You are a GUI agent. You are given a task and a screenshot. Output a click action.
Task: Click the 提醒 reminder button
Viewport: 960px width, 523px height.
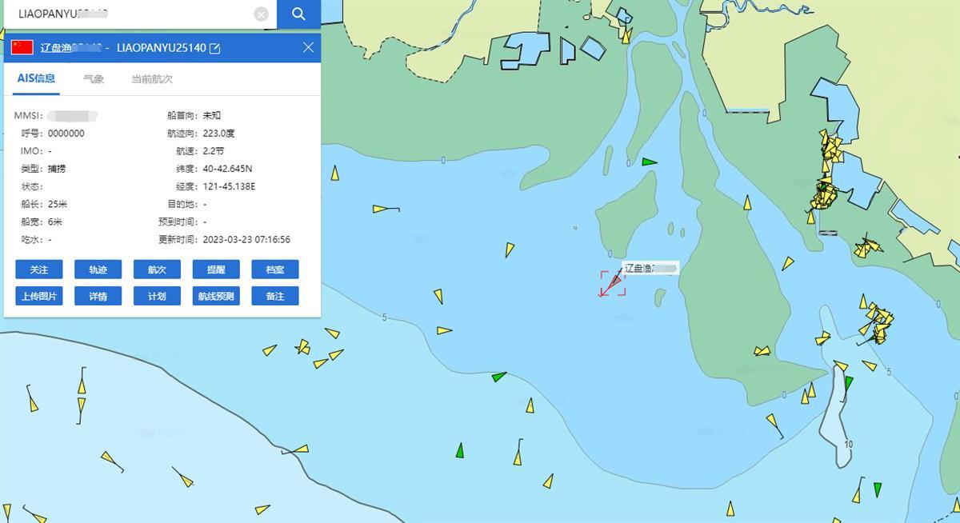[x=216, y=269]
